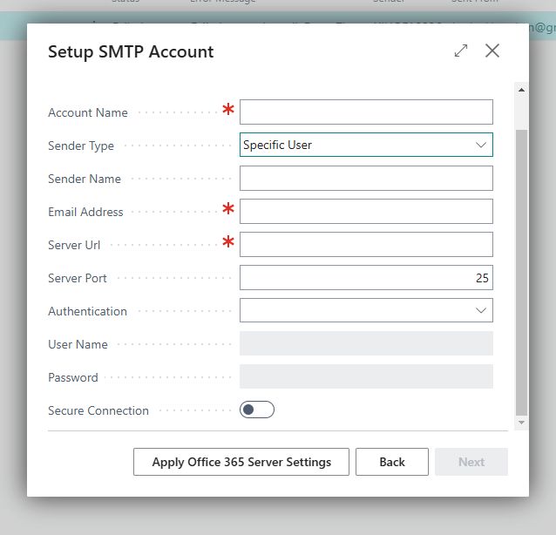The image size is (556, 535).
Task: Toggle the Secure Connection switch
Action: (x=257, y=410)
